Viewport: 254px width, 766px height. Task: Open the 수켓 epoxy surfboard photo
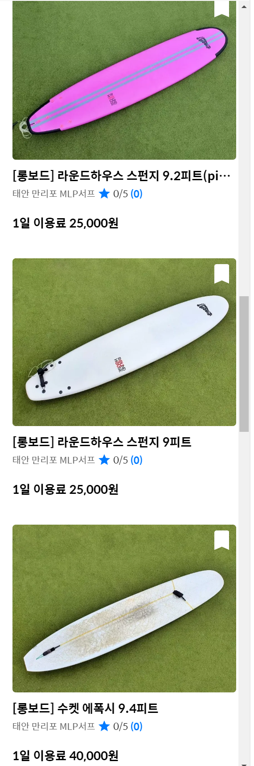(124, 609)
